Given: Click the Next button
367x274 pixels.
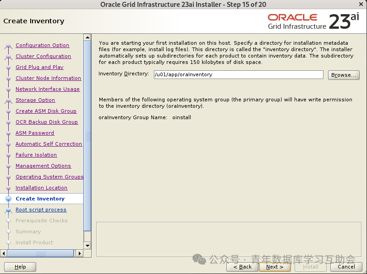Looking at the screenshot, I should click(x=275, y=267).
